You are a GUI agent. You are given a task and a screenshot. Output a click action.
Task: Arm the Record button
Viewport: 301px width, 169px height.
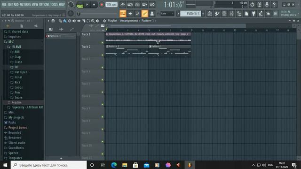(102, 5)
